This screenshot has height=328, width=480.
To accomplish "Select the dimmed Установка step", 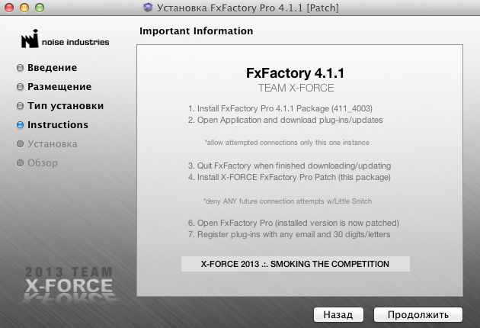I will point(53,143).
